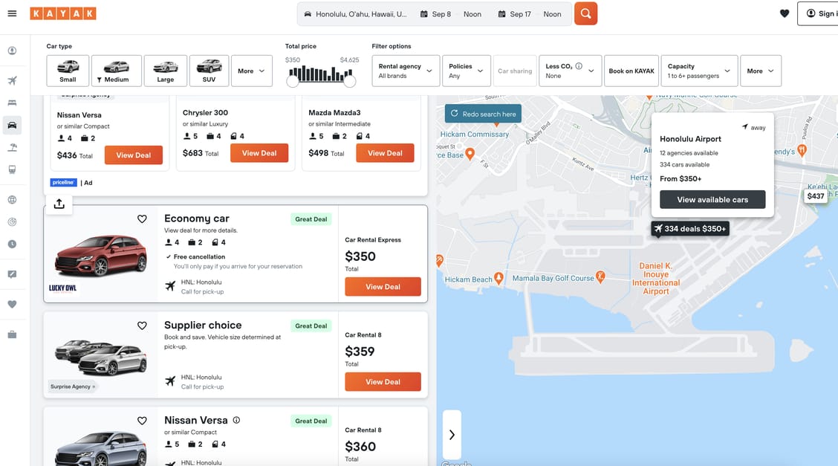Click the orange search magnifier button

[585, 13]
